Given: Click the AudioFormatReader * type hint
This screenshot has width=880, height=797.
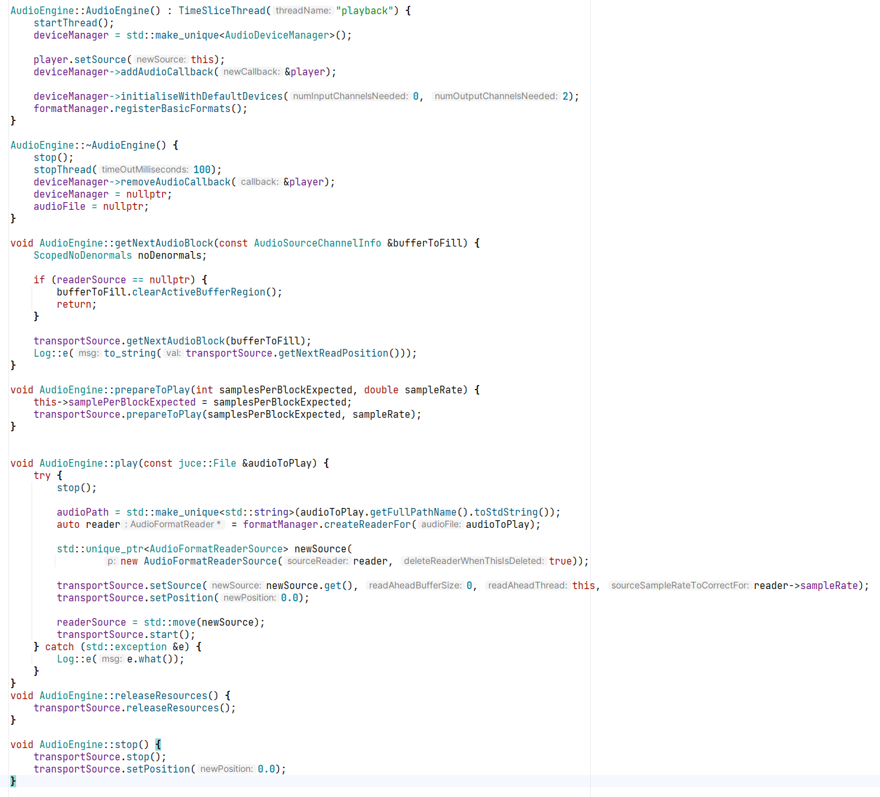Looking at the screenshot, I should [x=173, y=525].
